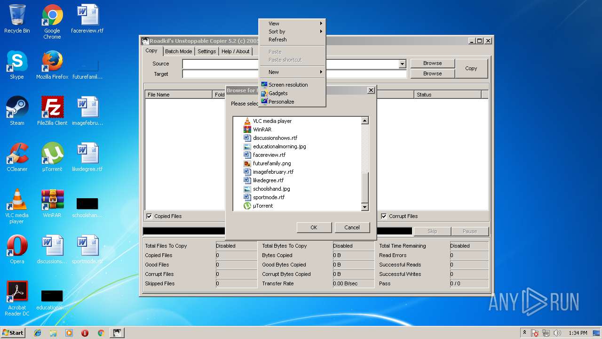This screenshot has height=339, width=602.
Task: Launch Google Chrome from the desktop
Action: 52,22
